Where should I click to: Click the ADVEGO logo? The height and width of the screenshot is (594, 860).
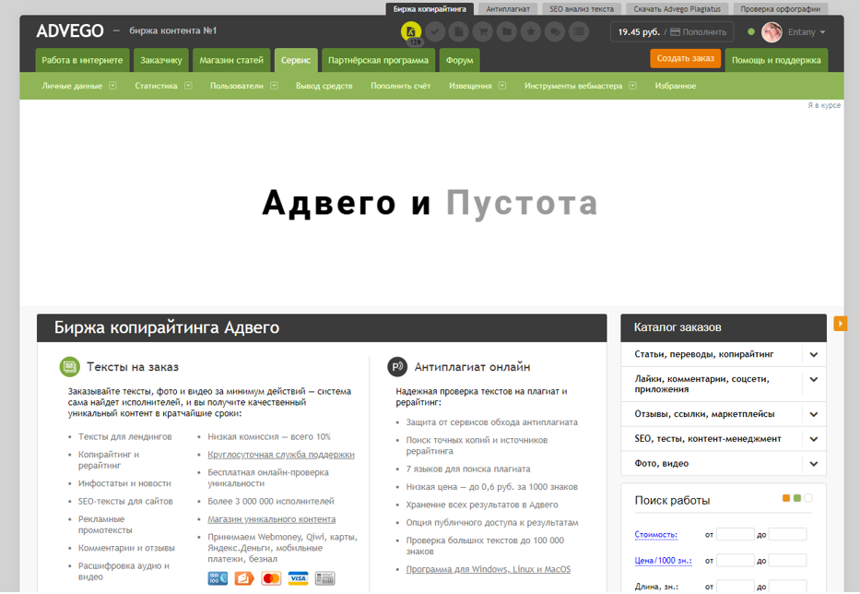[70, 30]
